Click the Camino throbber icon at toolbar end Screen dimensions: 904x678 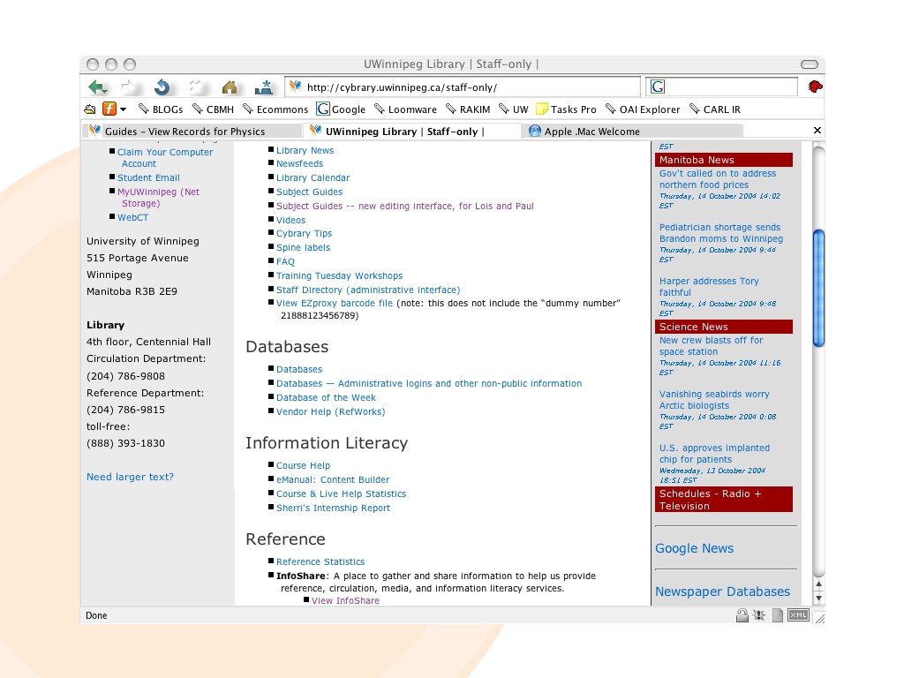pyautogui.click(x=815, y=87)
